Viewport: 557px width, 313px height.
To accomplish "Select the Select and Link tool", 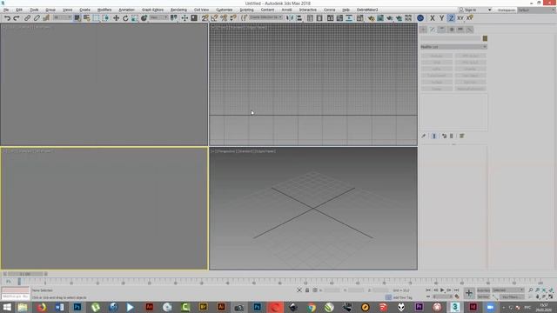I will 27,17.
